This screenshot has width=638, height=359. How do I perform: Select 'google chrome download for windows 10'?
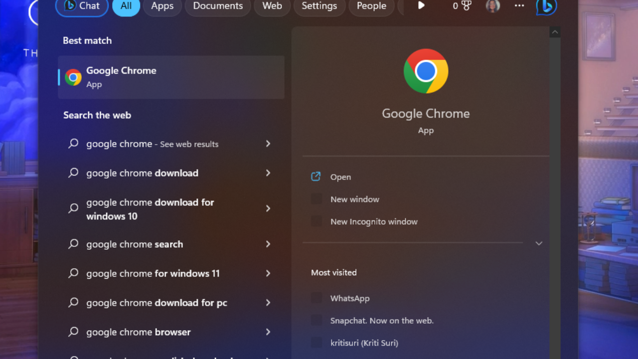tap(171, 209)
